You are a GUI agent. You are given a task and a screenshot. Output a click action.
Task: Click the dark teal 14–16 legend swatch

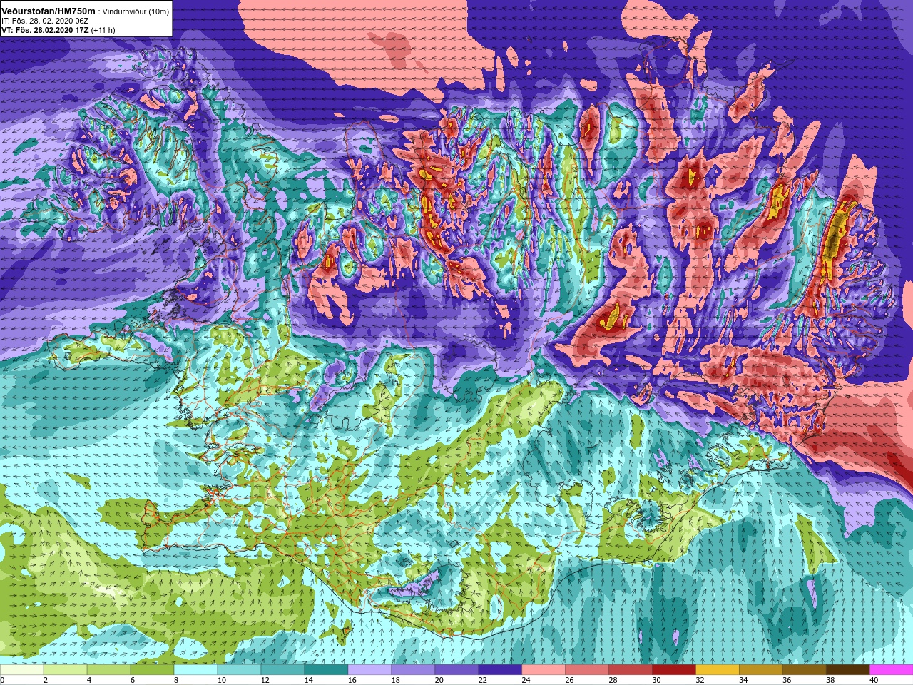(326, 671)
